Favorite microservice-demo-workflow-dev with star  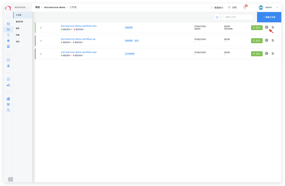click(41, 28)
